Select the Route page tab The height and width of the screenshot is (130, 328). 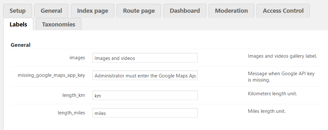139,11
